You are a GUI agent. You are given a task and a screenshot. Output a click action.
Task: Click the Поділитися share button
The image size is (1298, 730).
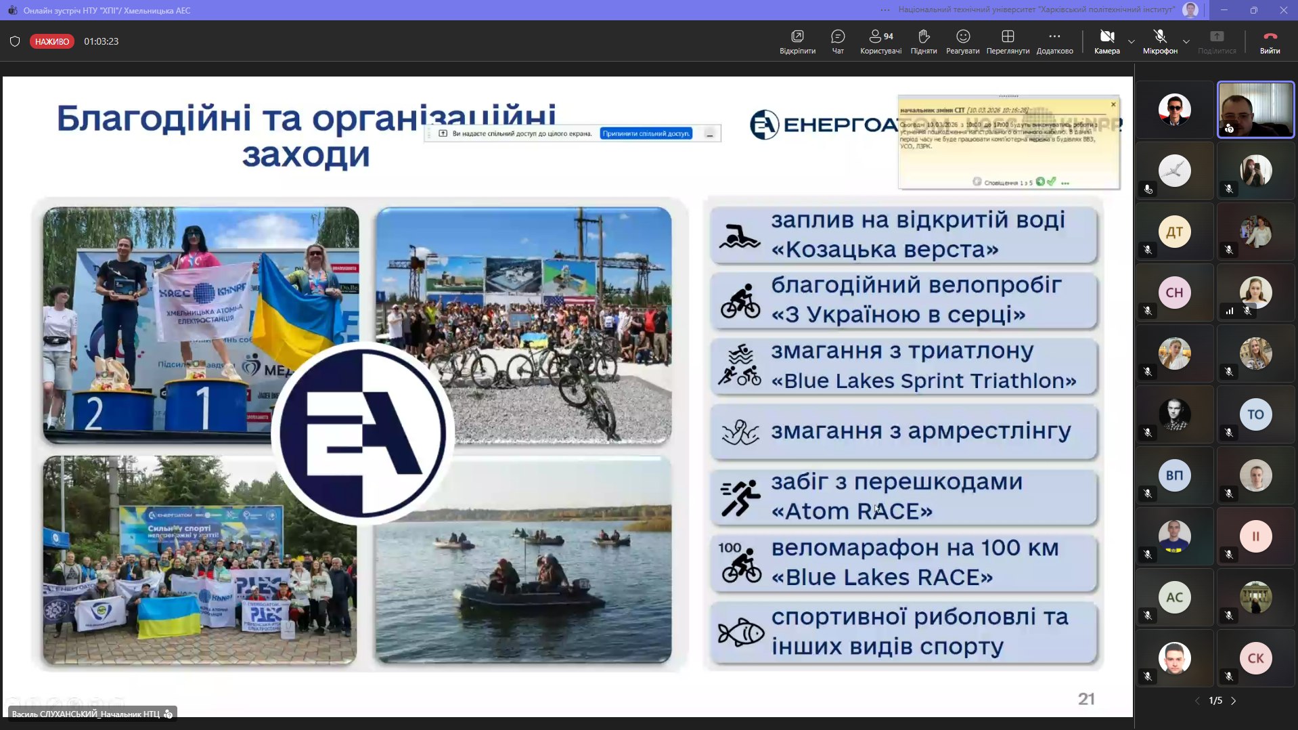point(1217,41)
